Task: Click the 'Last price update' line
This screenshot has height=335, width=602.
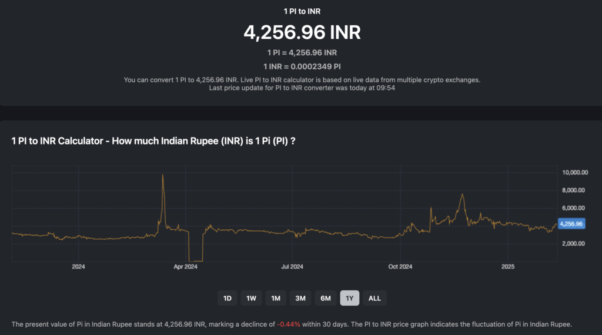Action: 302,88
